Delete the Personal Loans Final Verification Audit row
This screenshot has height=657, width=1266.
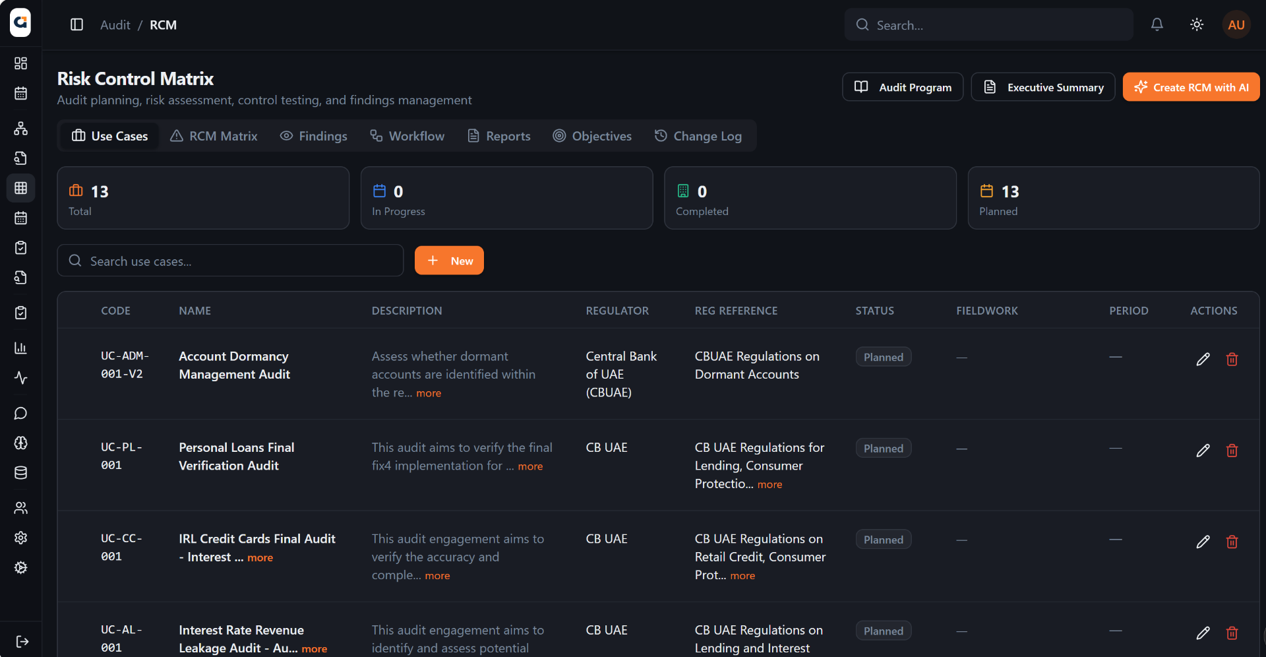point(1232,451)
